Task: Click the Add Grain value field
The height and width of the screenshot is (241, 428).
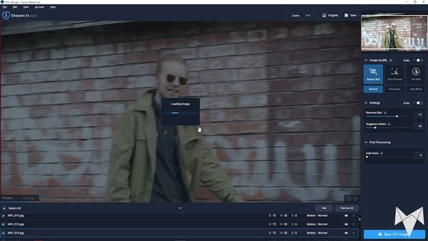Action: point(418,155)
